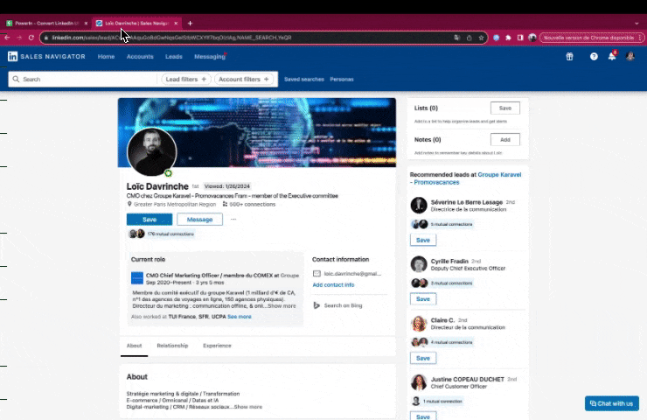The height and width of the screenshot is (420, 647).
Task: Open Séverine Le Berre Lesage's avatar
Action: [x=419, y=206]
